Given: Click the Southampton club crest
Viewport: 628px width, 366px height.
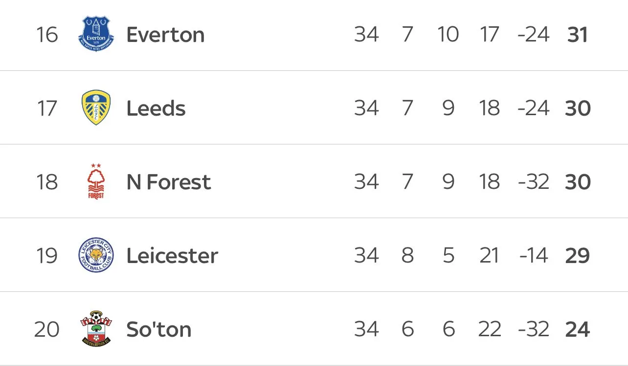Looking at the screenshot, I should tap(96, 329).
